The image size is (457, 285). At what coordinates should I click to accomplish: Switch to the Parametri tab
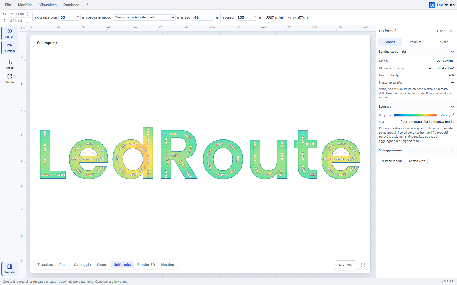click(x=416, y=42)
